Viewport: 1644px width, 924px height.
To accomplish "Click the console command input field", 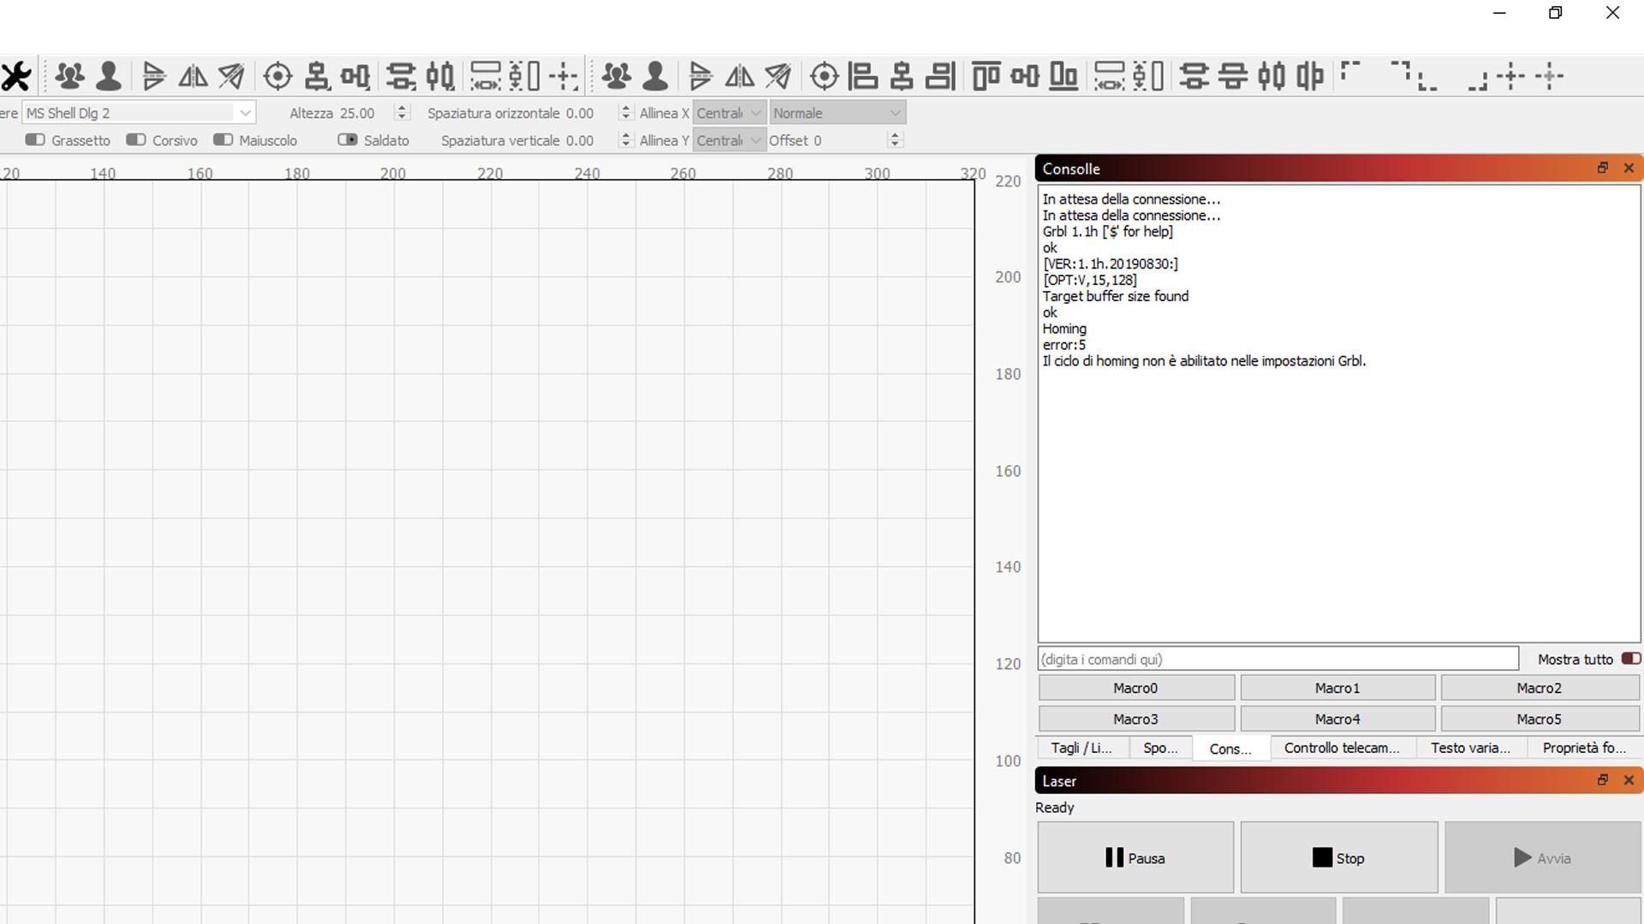I will coord(1277,659).
